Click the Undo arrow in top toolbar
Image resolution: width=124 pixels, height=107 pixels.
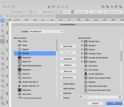[x=4, y=7]
